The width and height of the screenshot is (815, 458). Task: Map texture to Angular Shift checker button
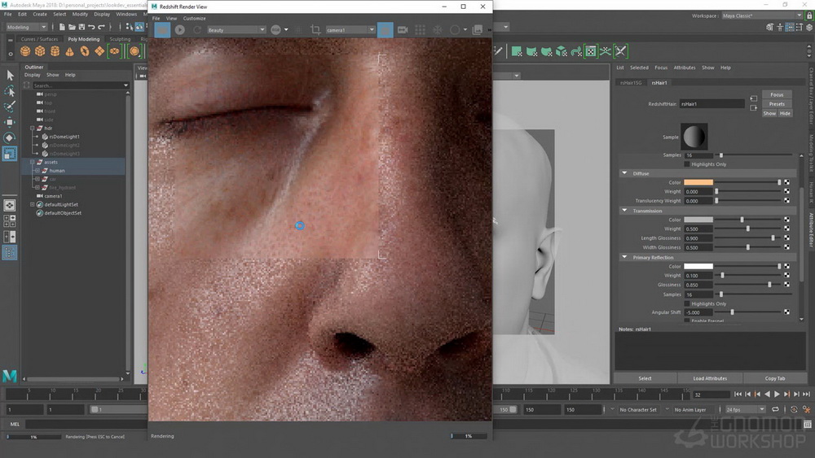point(786,312)
